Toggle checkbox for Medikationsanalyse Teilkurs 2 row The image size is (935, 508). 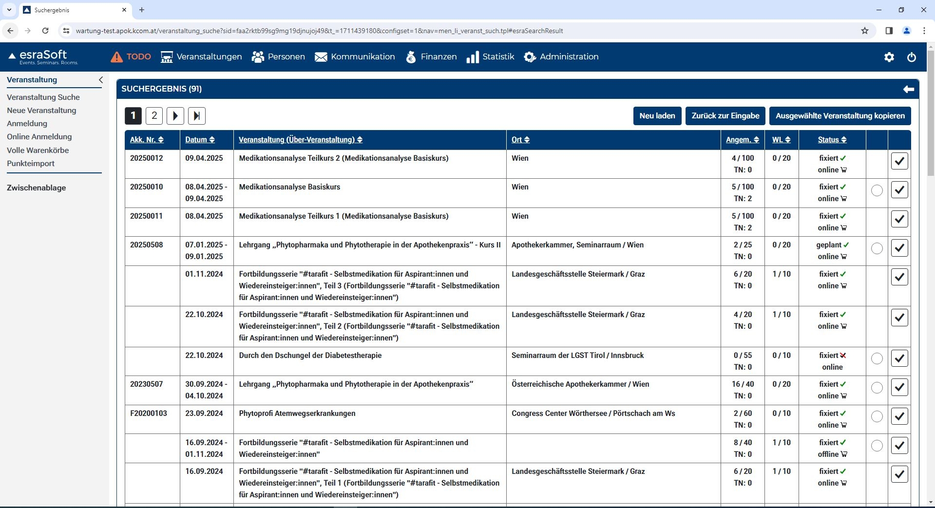899,161
